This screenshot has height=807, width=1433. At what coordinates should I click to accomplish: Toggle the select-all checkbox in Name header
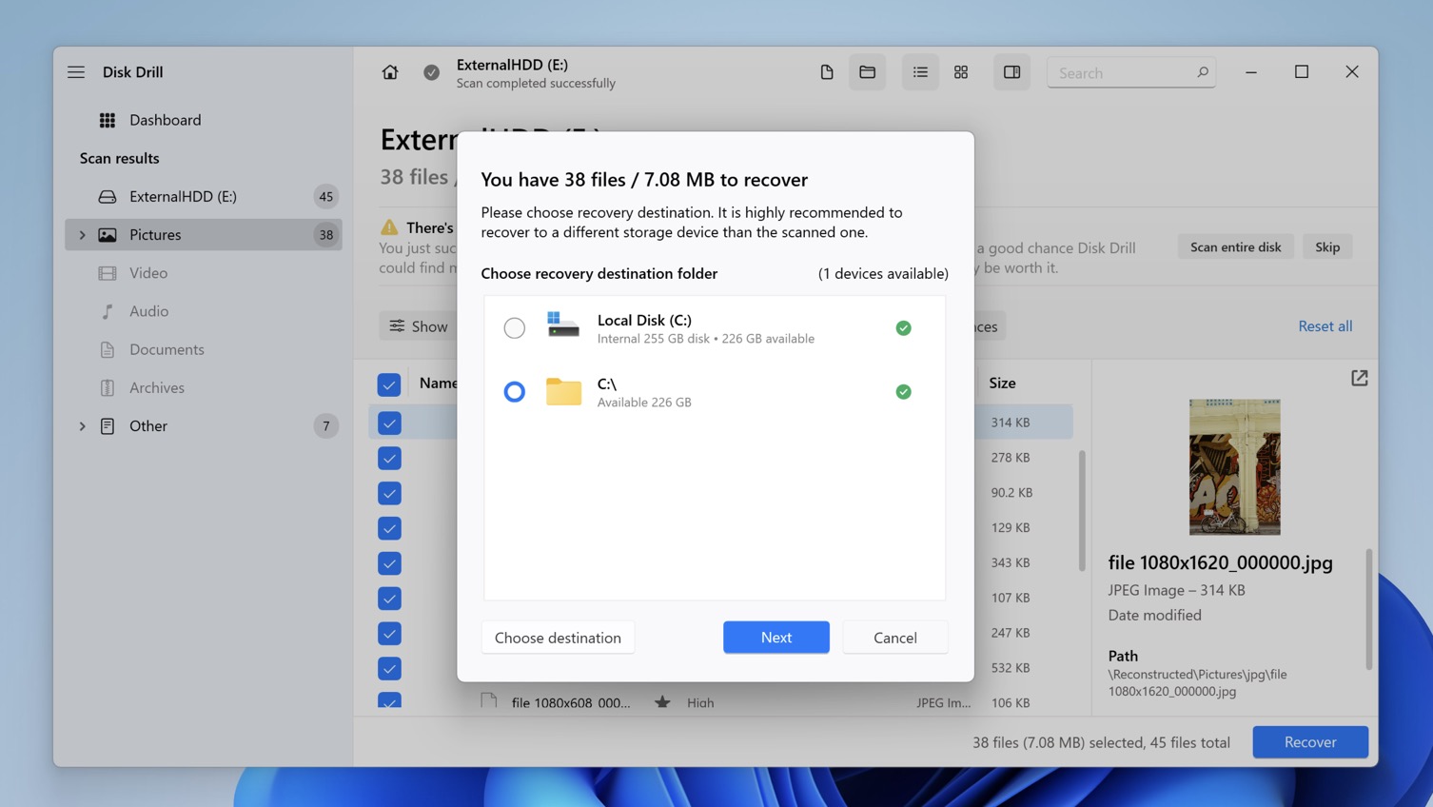(389, 384)
